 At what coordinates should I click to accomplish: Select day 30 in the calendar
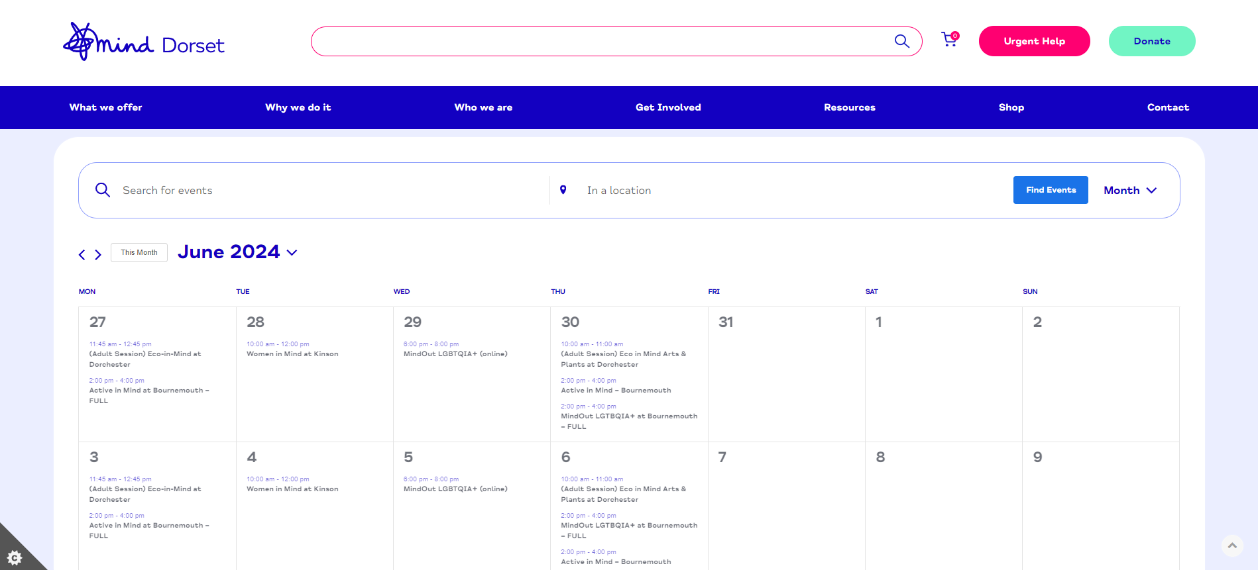(570, 322)
